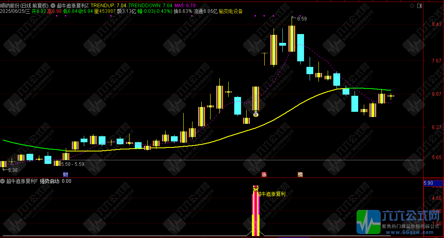Click the signal icon atop the sub-chart indicator bar
Viewport: 444px width, 238px height.
tap(255, 188)
